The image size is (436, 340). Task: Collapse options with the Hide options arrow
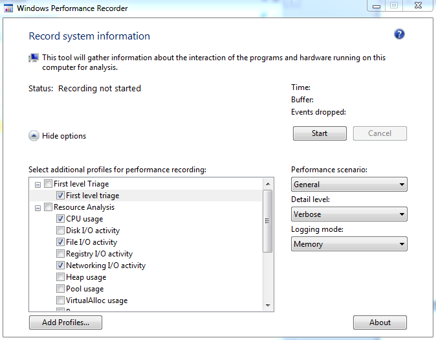coord(34,136)
